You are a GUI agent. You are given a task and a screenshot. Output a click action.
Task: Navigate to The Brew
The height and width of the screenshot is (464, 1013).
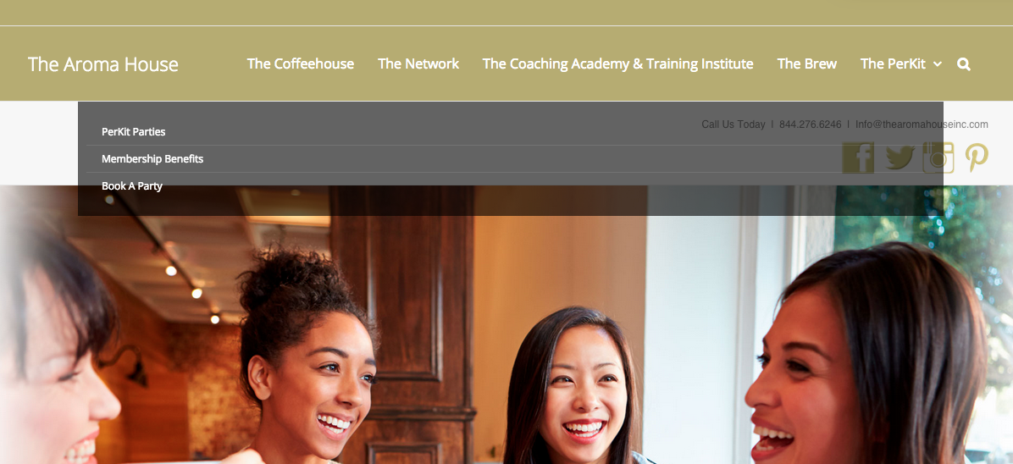pyautogui.click(x=807, y=64)
